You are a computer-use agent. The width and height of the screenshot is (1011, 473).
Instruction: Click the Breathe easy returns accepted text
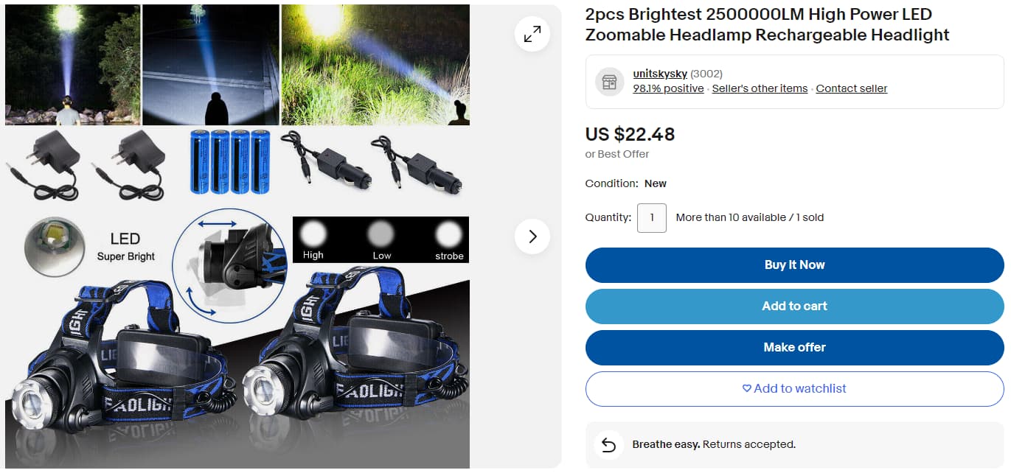pos(714,444)
